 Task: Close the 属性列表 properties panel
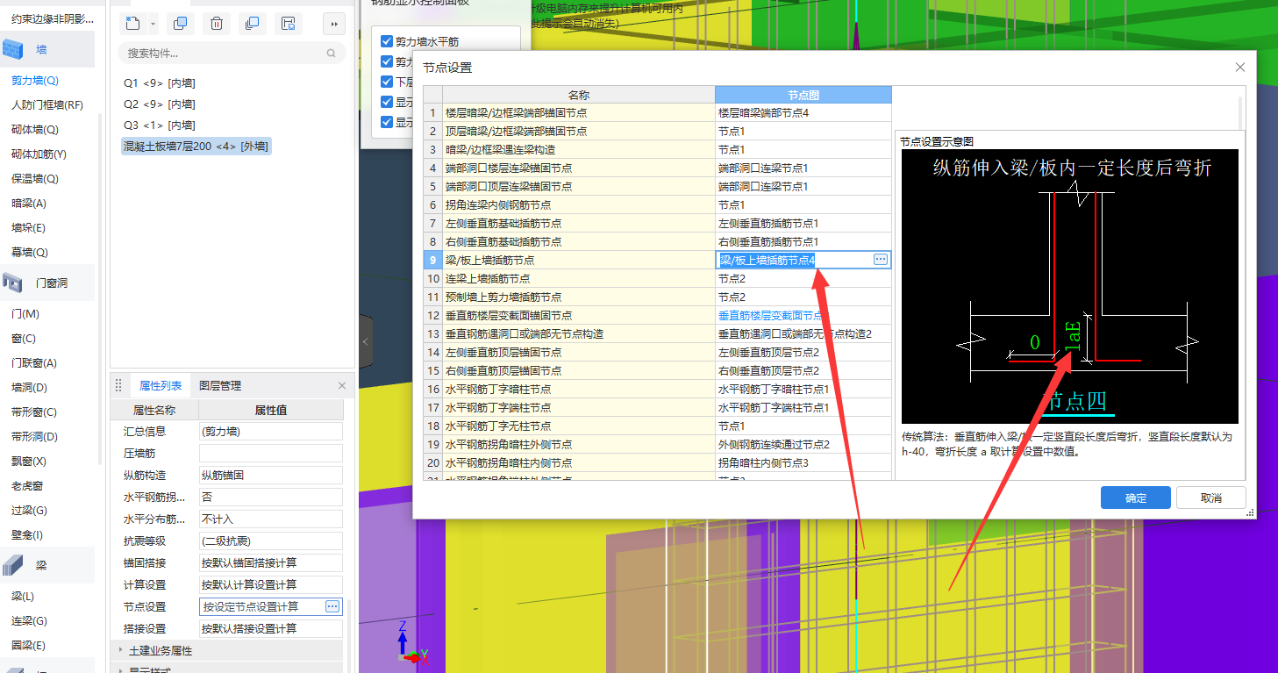(x=342, y=386)
